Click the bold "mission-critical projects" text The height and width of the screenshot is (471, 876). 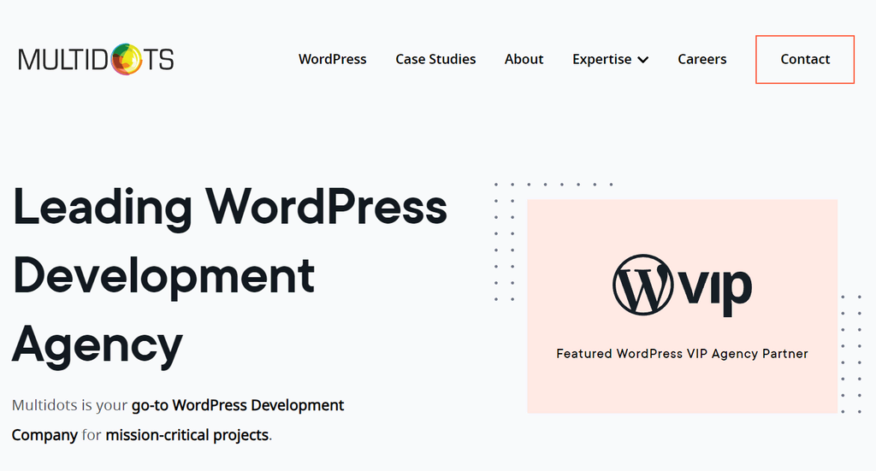(x=187, y=435)
